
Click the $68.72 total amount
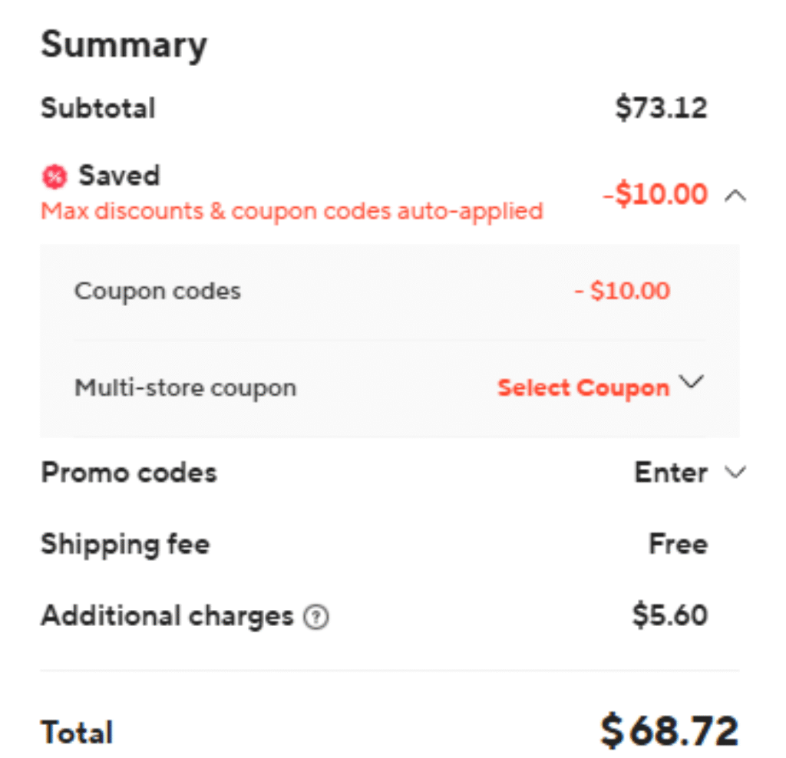(669, 731)
